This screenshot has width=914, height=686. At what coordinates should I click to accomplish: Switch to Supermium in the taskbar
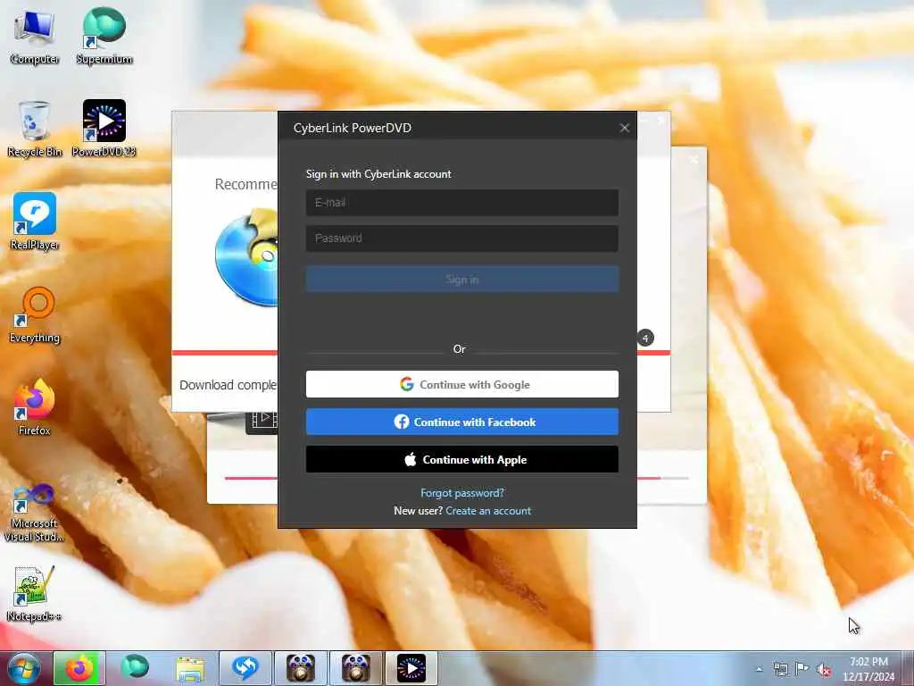(x=135, y=668)
